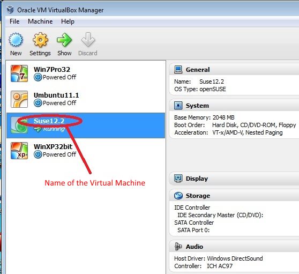Select the Suse12.2 running machine entry
Screen dimensions: 299x274
pyautogui.click(x=86, y=125)
